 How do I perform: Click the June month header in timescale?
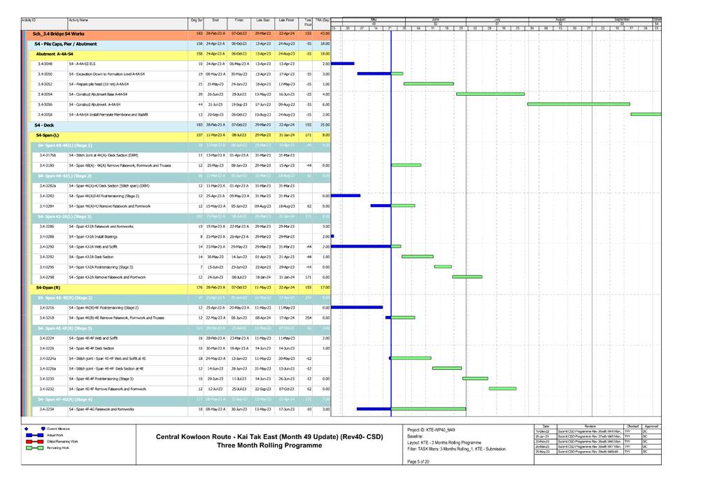click(434, 20)
